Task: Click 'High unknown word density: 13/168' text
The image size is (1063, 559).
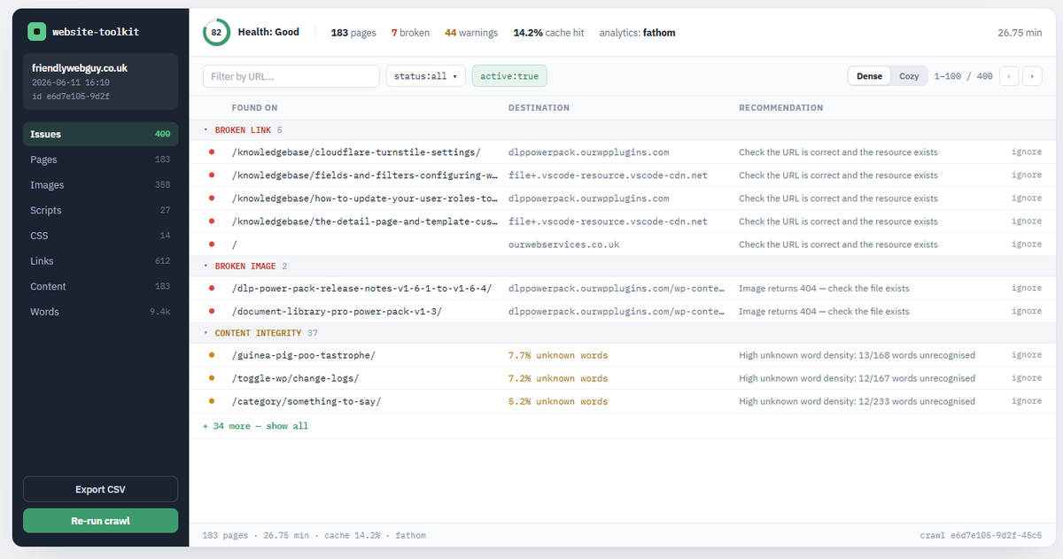Action: click(857, 355)
